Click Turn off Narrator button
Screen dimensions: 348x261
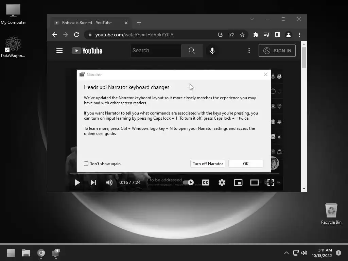(x=208, y=164)
